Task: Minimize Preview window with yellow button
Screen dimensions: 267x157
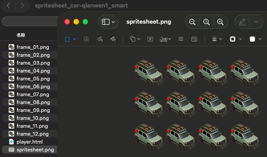Action: pos(76,22)
